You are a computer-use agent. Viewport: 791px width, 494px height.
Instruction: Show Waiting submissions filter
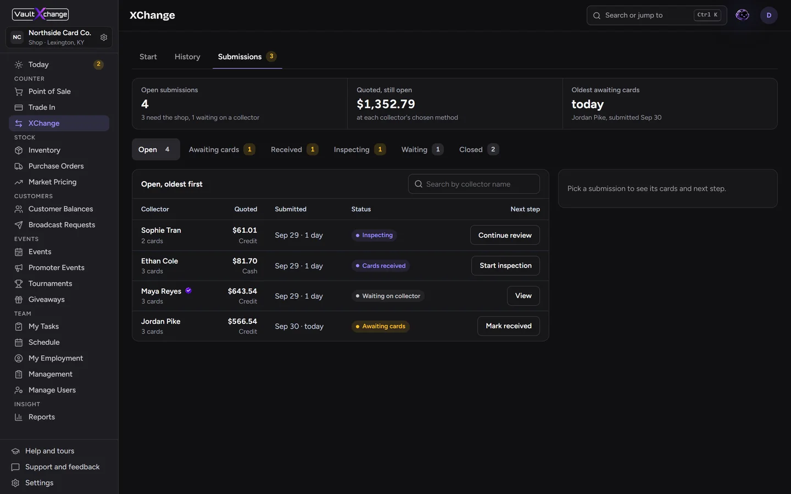click(422, 149)
